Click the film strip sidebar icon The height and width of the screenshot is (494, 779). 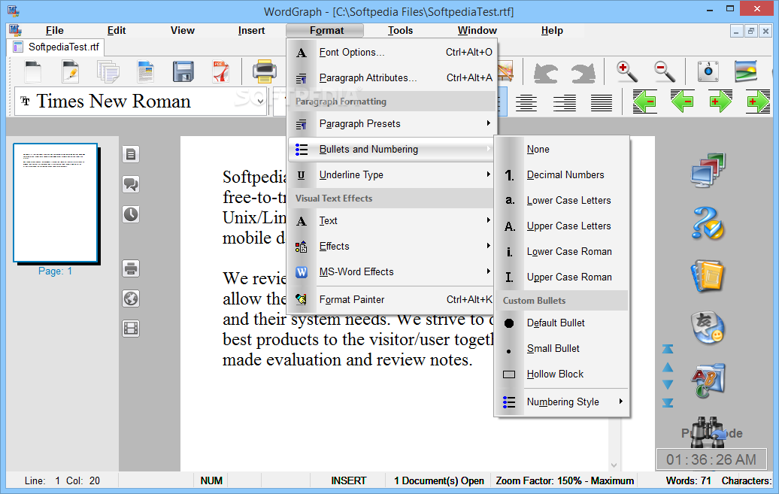point(131,329)
